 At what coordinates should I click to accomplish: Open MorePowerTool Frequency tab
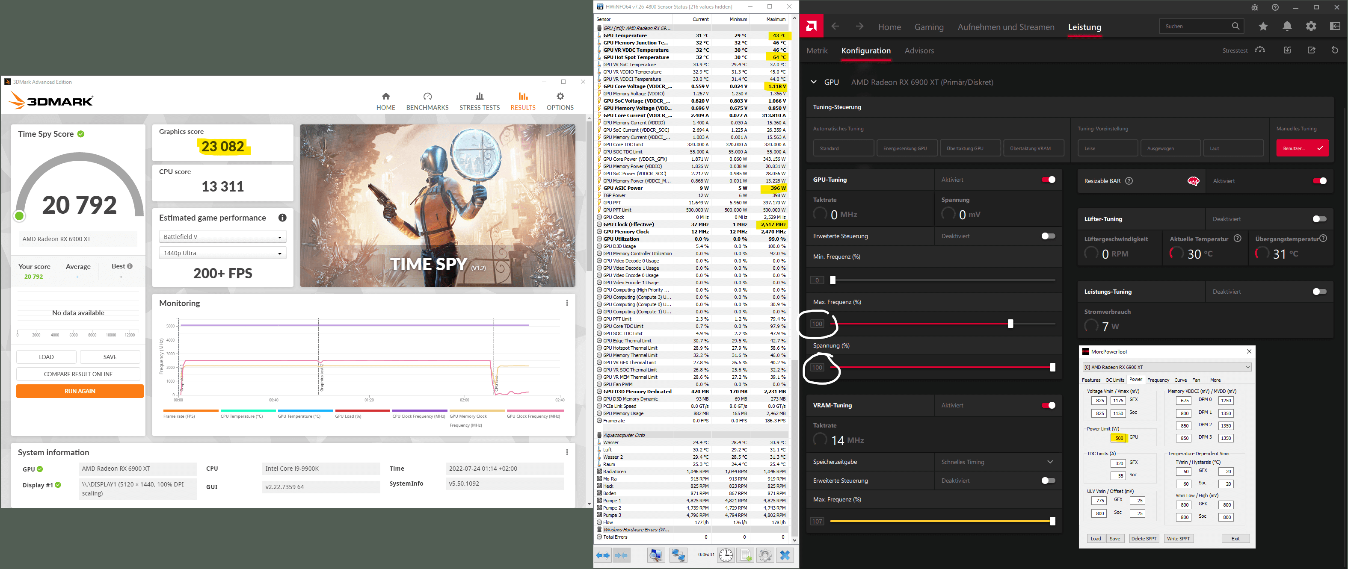click(x=1158, y=380)
